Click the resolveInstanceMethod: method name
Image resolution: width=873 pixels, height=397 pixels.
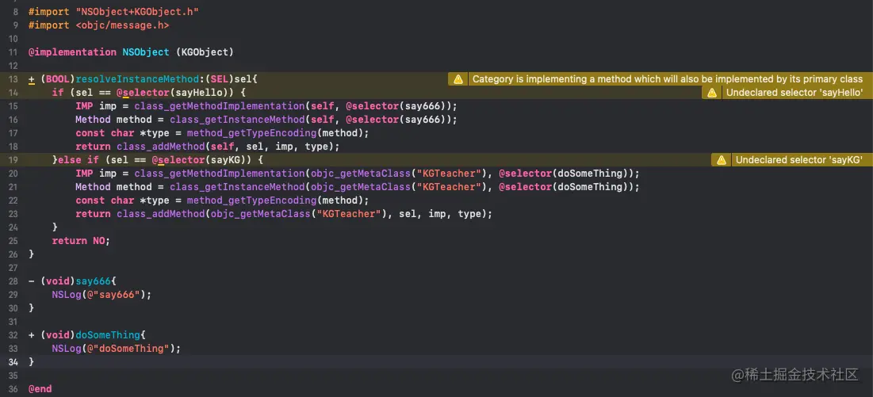click(140, 79)
